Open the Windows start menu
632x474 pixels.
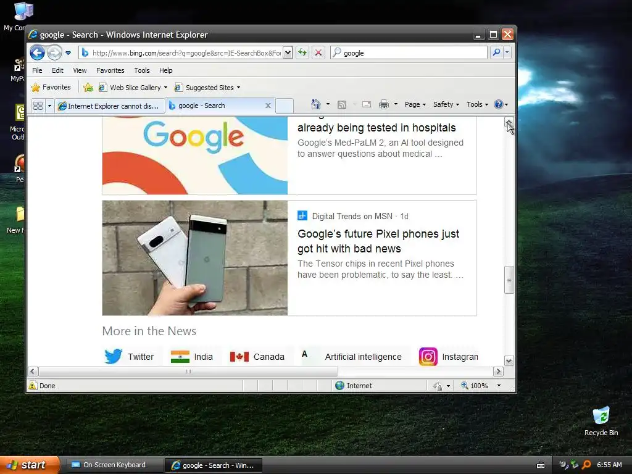[x=30, y=465]
